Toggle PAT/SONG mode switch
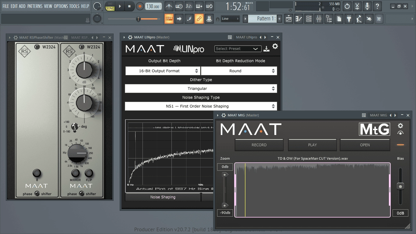Screen dimensions: 416x234 110,6
